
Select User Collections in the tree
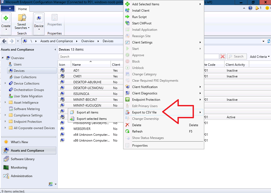(25, 77)
